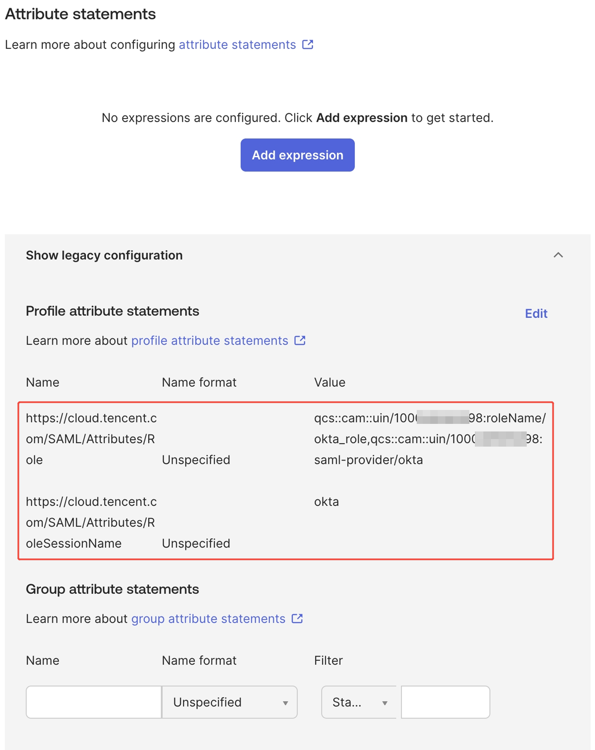Click the group attribute Name input field
The image size is (595, 750).
coord(94,702)
